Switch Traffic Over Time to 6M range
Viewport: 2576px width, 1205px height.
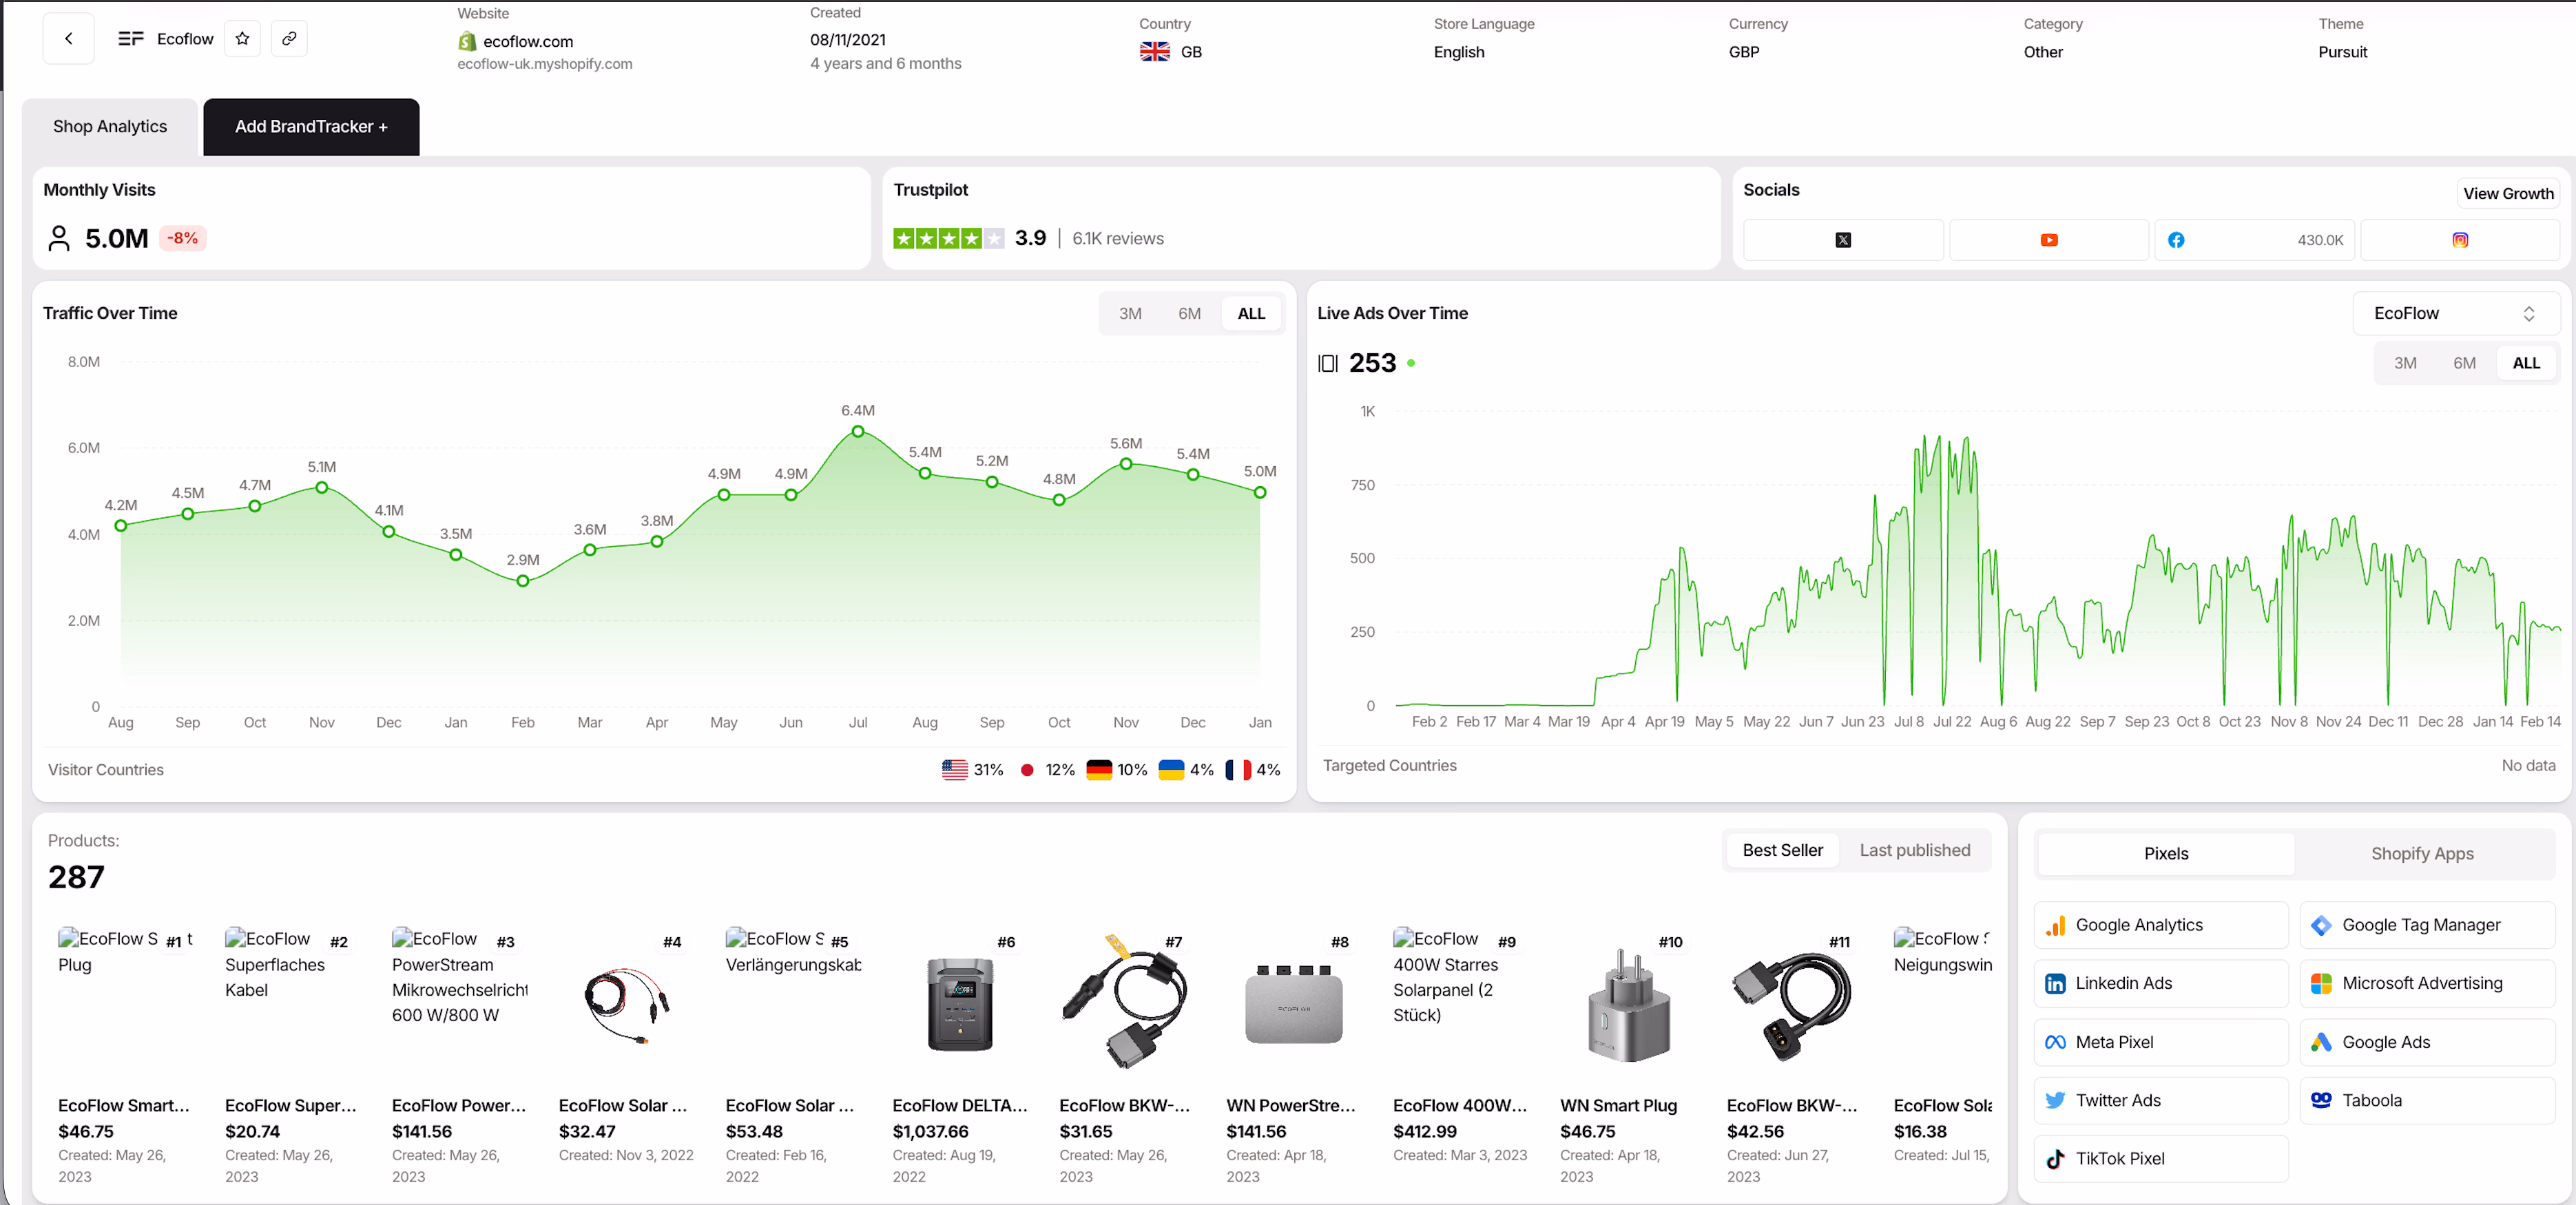1189,313
